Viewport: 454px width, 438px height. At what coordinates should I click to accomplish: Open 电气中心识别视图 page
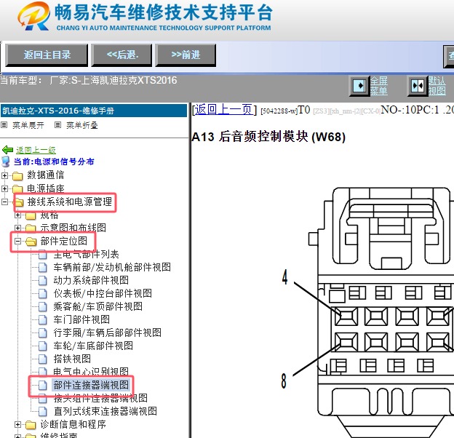(91, 371)
